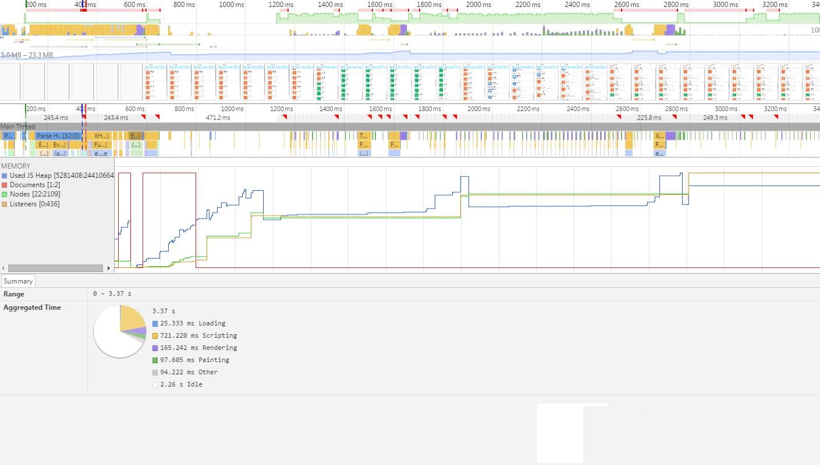Click the memory legend scroll-right arrow
820x465 pixels.
tap(109, 268)
